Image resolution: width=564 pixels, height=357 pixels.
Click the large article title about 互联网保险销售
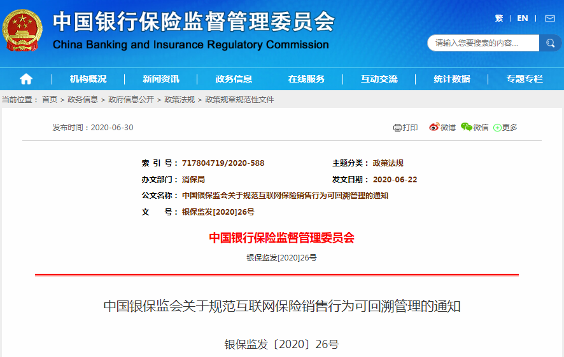click(x=282, y=306)
